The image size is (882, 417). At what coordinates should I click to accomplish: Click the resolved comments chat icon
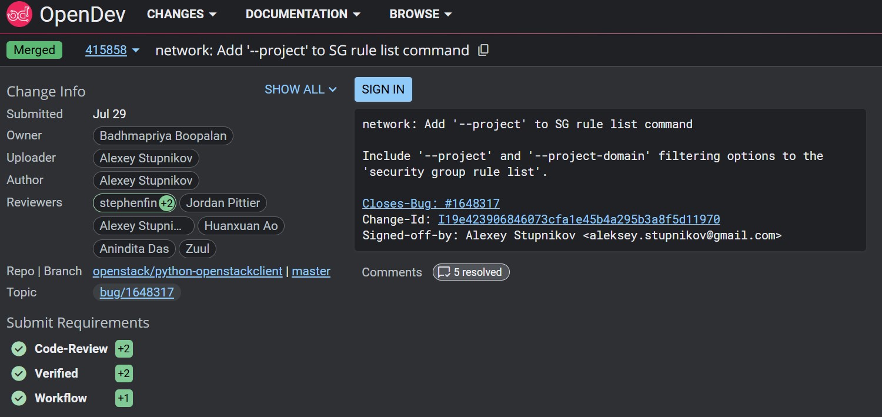(445, 272)
